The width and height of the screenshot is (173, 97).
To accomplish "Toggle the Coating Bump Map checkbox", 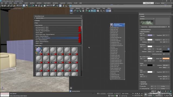I will click(x=140, y=89).
